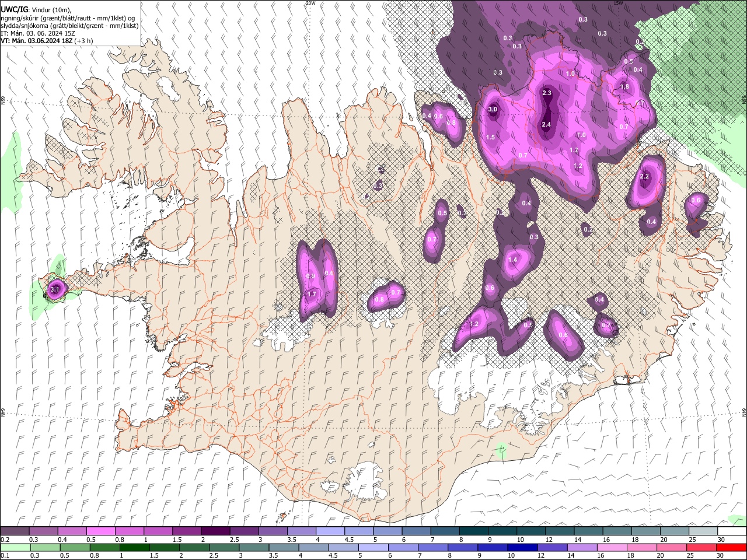Image resolution: width=747 pixels, height=560 pixels.
Task: Pick the violet 12 swatch in bottom legend
Action: pos(553,547)
